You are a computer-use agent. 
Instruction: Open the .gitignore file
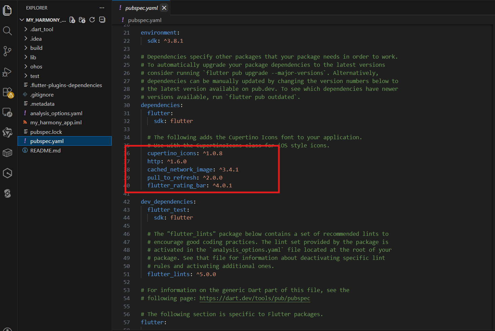pyautogui.click(x=65, y=95)
